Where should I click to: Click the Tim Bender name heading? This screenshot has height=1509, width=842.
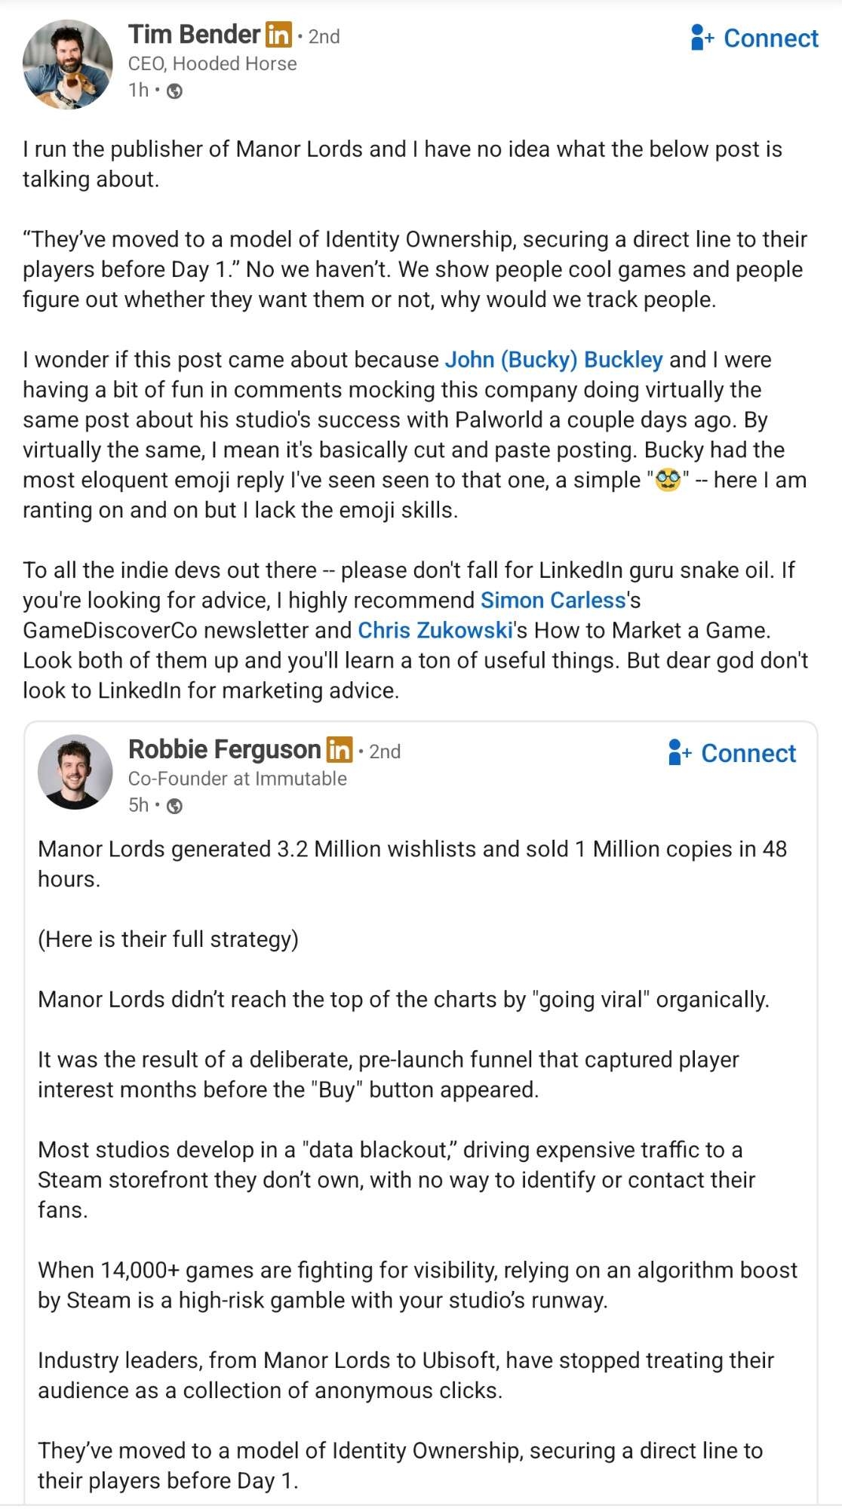(194, 35)
